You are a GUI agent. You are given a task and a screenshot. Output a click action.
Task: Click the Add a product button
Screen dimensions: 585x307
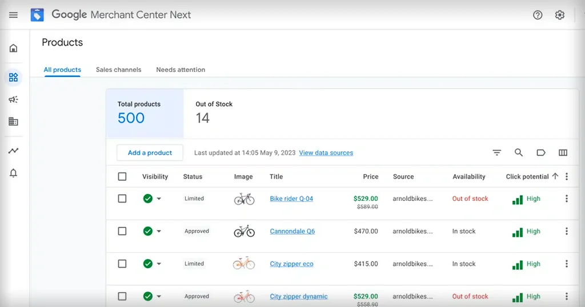pyautogui.click(x=150, y=153)
